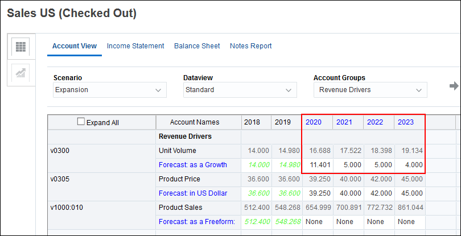This screenshot has width=461, height=236.
Task: Open the Scenario dropdown showing Expansion
Action: (x=110, y=90)
